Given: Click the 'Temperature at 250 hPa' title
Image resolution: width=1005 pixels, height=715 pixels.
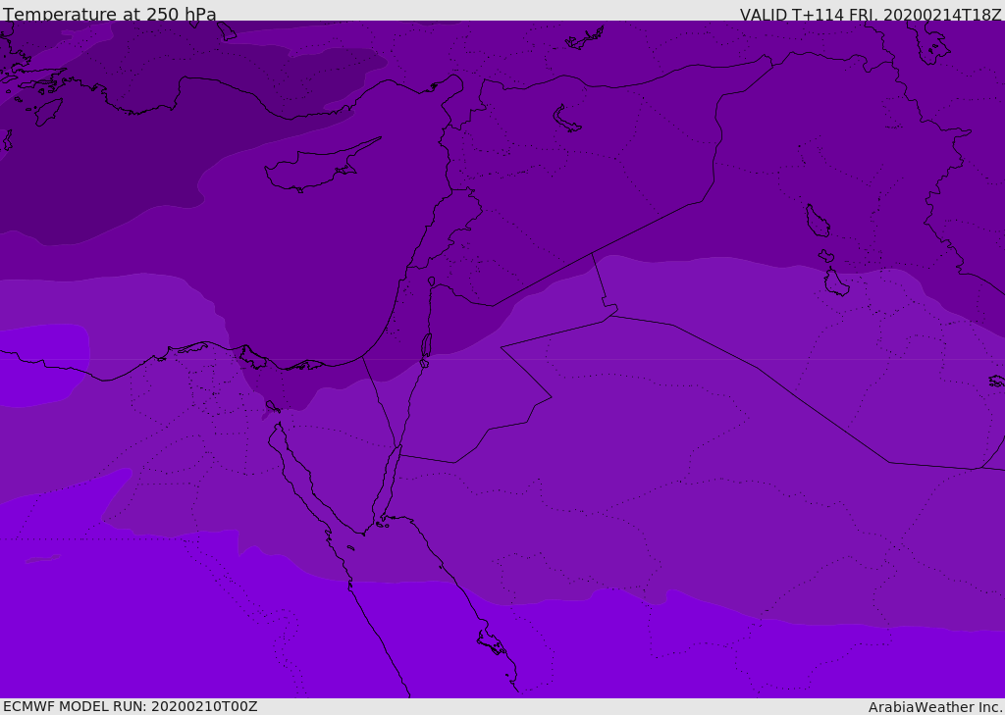Looking at the screenshot, I should (x=110, y=14).
